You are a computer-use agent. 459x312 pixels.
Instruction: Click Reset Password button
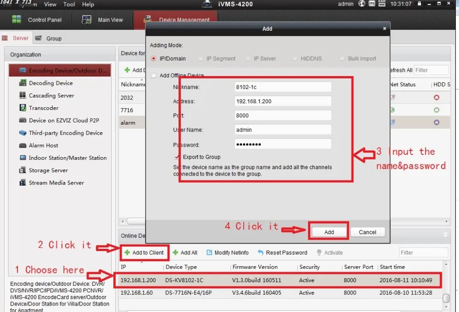tap(282, 252)
